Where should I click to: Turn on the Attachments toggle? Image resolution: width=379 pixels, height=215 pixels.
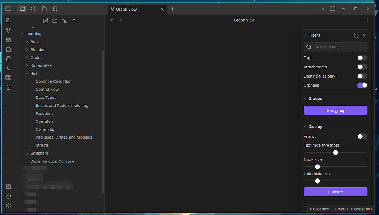pyautogui.click(x=362, y=67)
